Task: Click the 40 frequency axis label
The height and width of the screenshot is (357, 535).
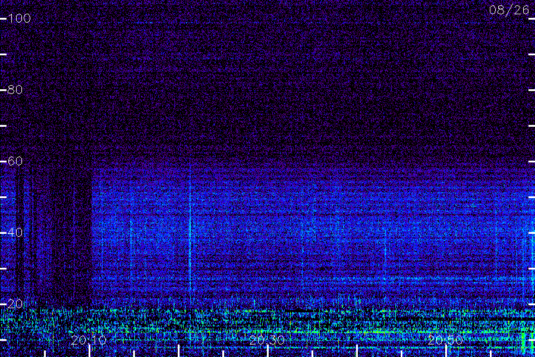Action: [15, 232]
